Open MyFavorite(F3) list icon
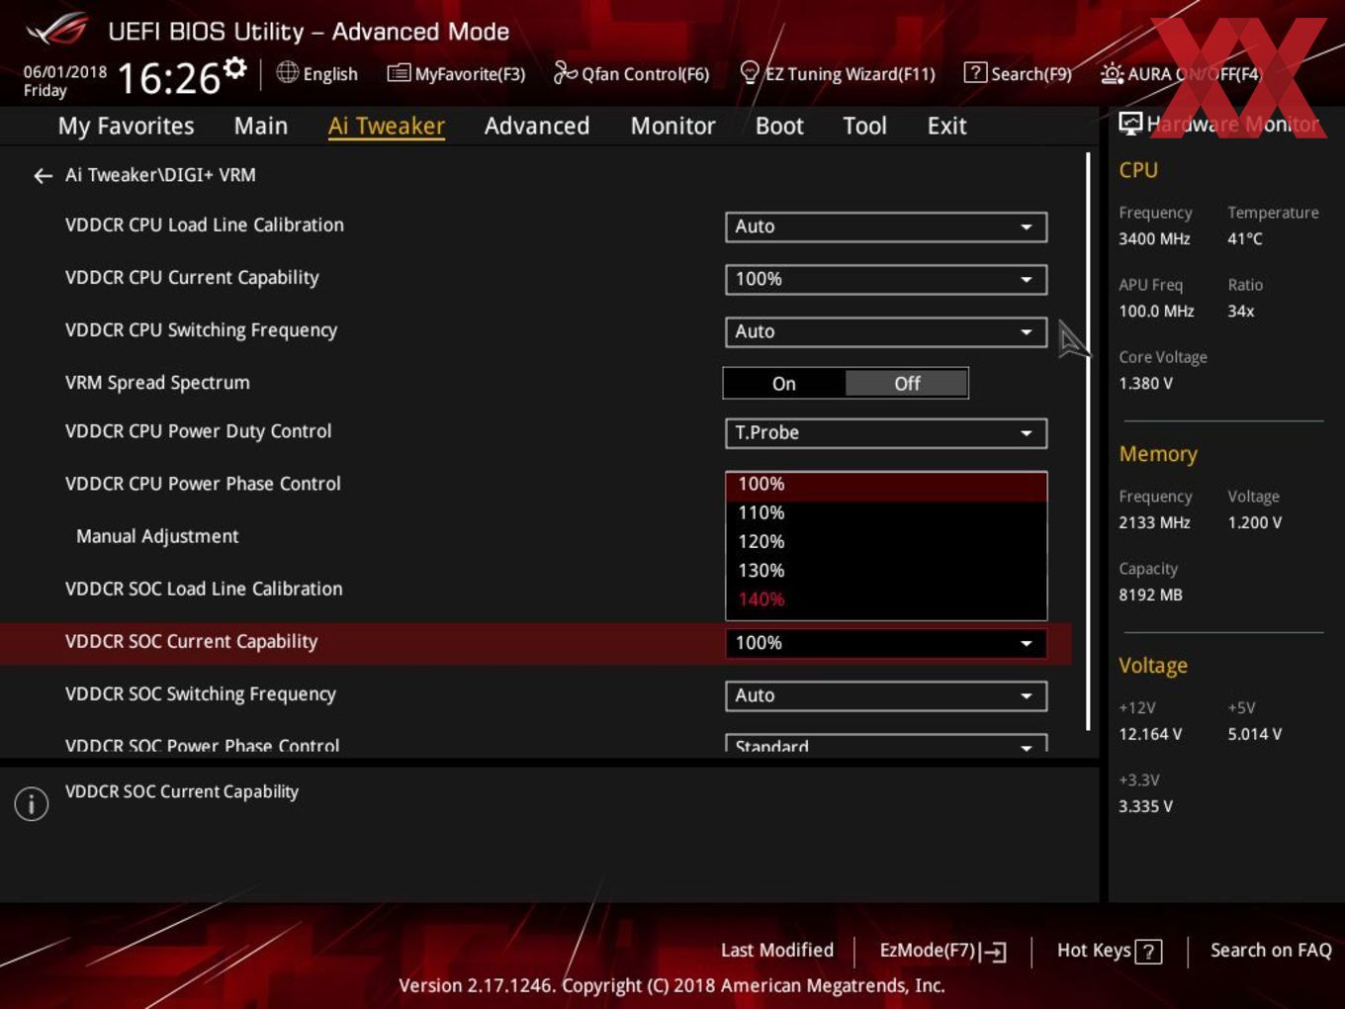The height and width of the screenshot is (1009, 1345). click(398, 73)
